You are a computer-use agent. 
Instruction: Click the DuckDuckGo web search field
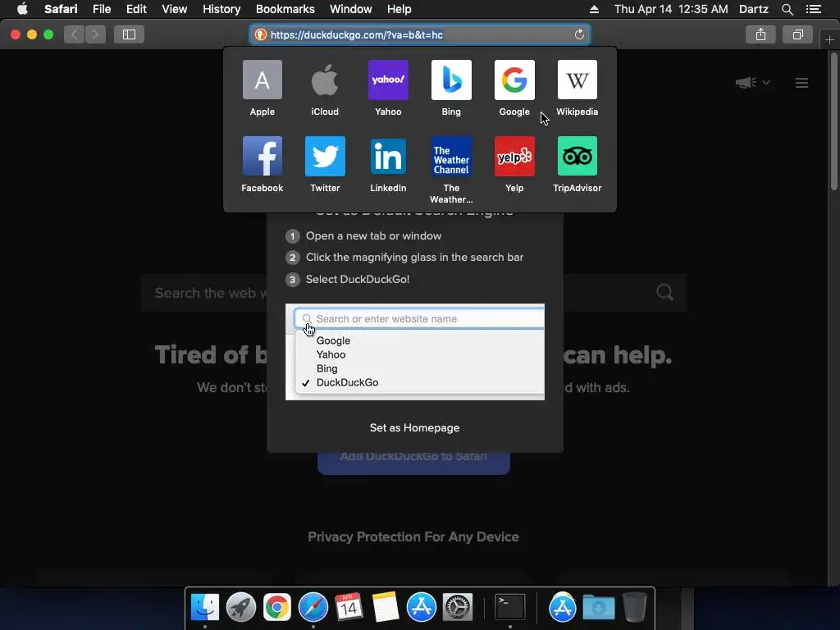(413, 293)
